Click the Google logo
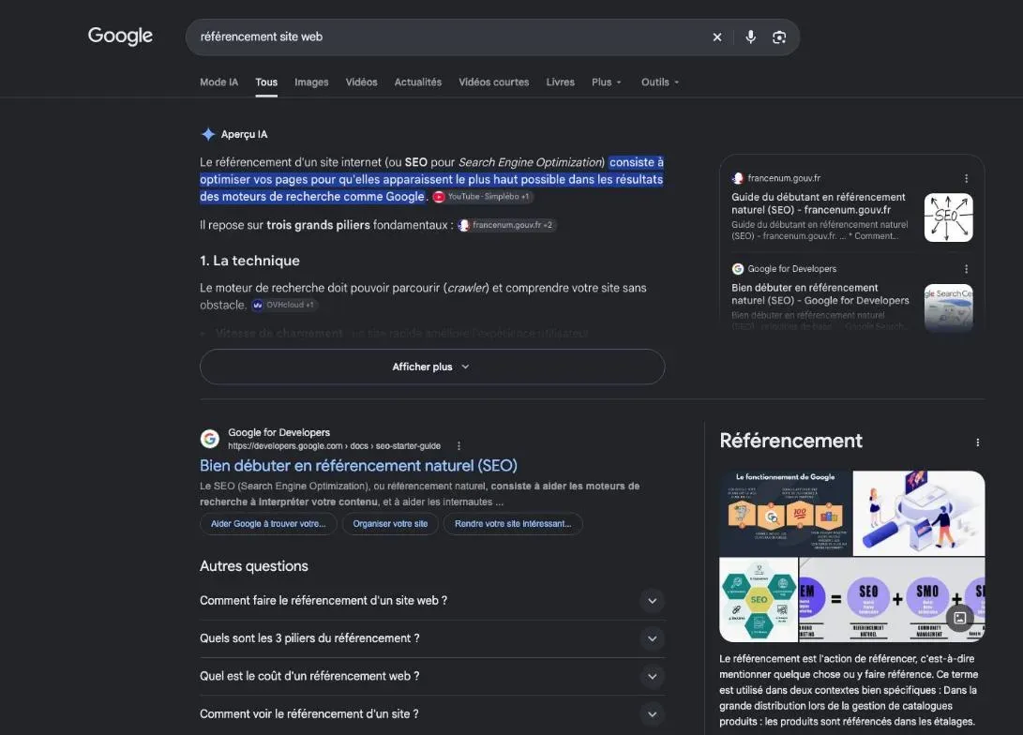 [120, 36]
